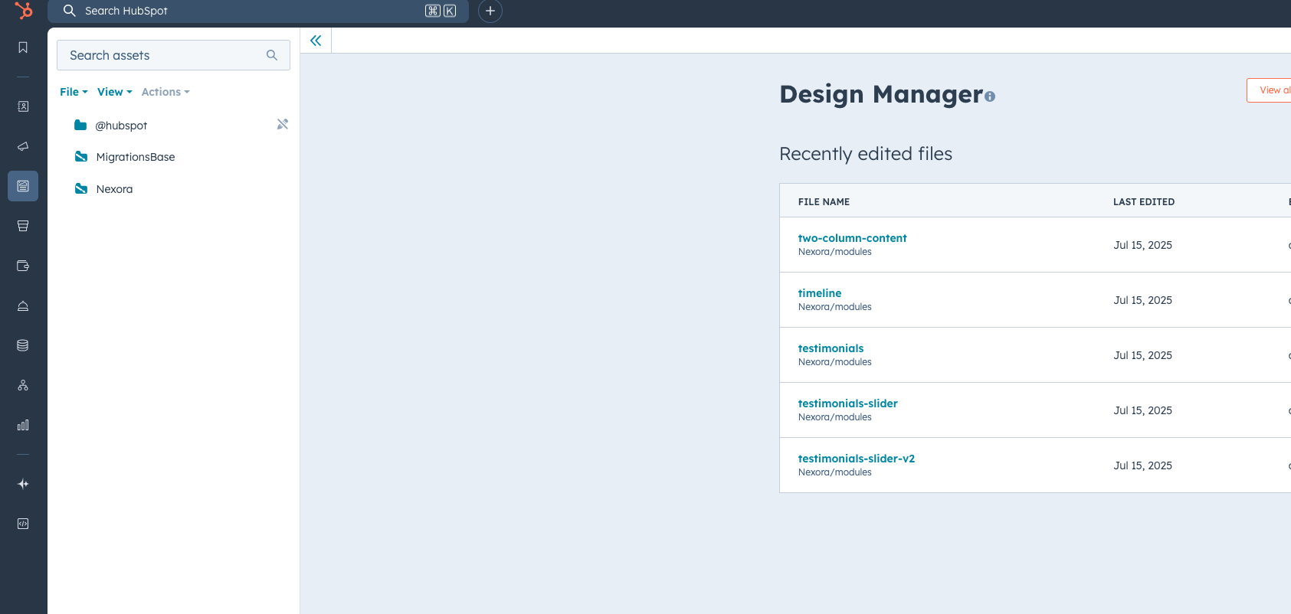Viewport: 1291px width, 614px height.
Task: Open the Actions dropdown menu
Action: point(165,92)
